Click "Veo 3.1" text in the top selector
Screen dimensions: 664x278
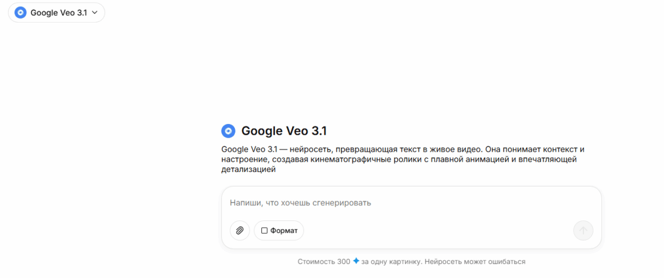[73, 13]
